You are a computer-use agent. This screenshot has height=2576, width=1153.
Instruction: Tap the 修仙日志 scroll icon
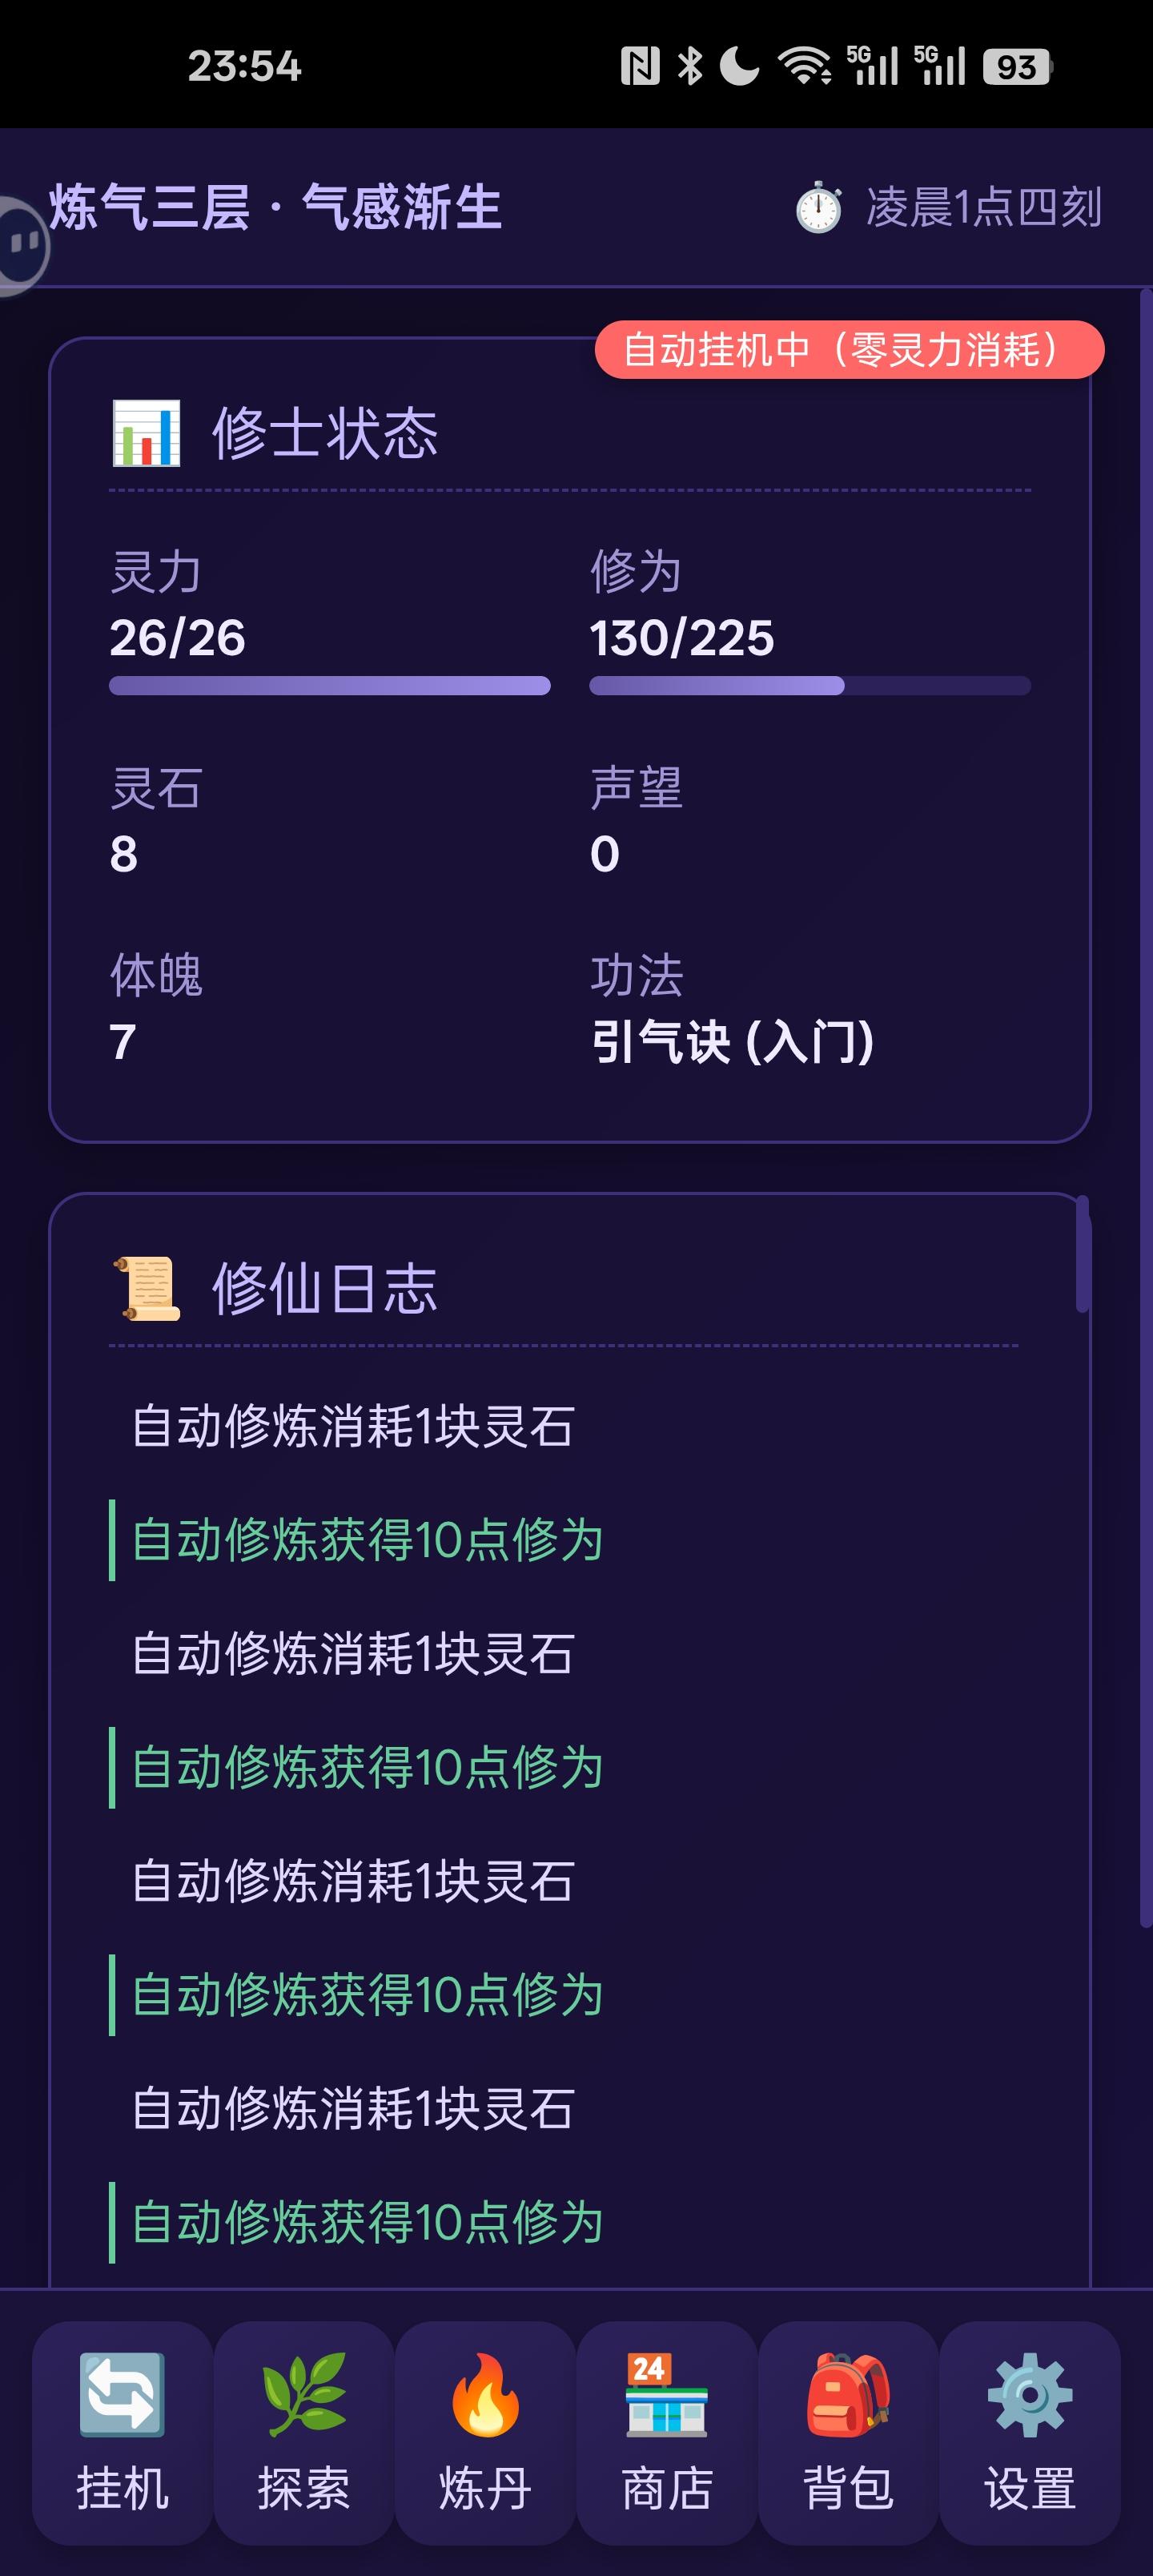(x=146, y=1288)
